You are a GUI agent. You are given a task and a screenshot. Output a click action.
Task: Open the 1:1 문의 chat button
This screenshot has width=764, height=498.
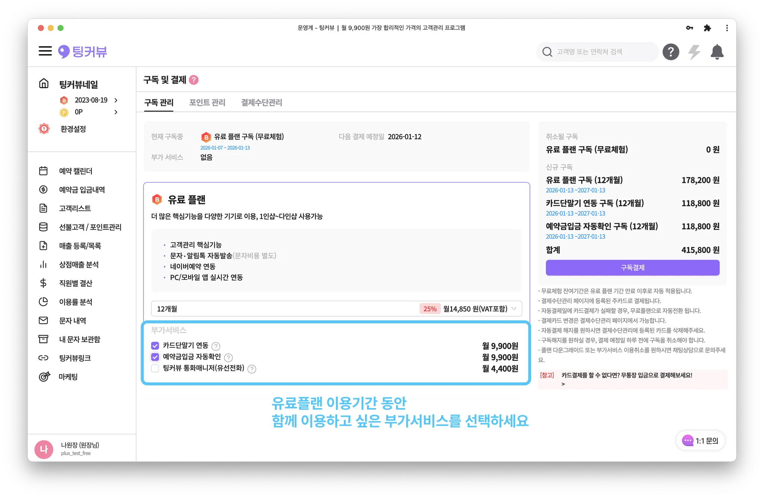[700, 441]
